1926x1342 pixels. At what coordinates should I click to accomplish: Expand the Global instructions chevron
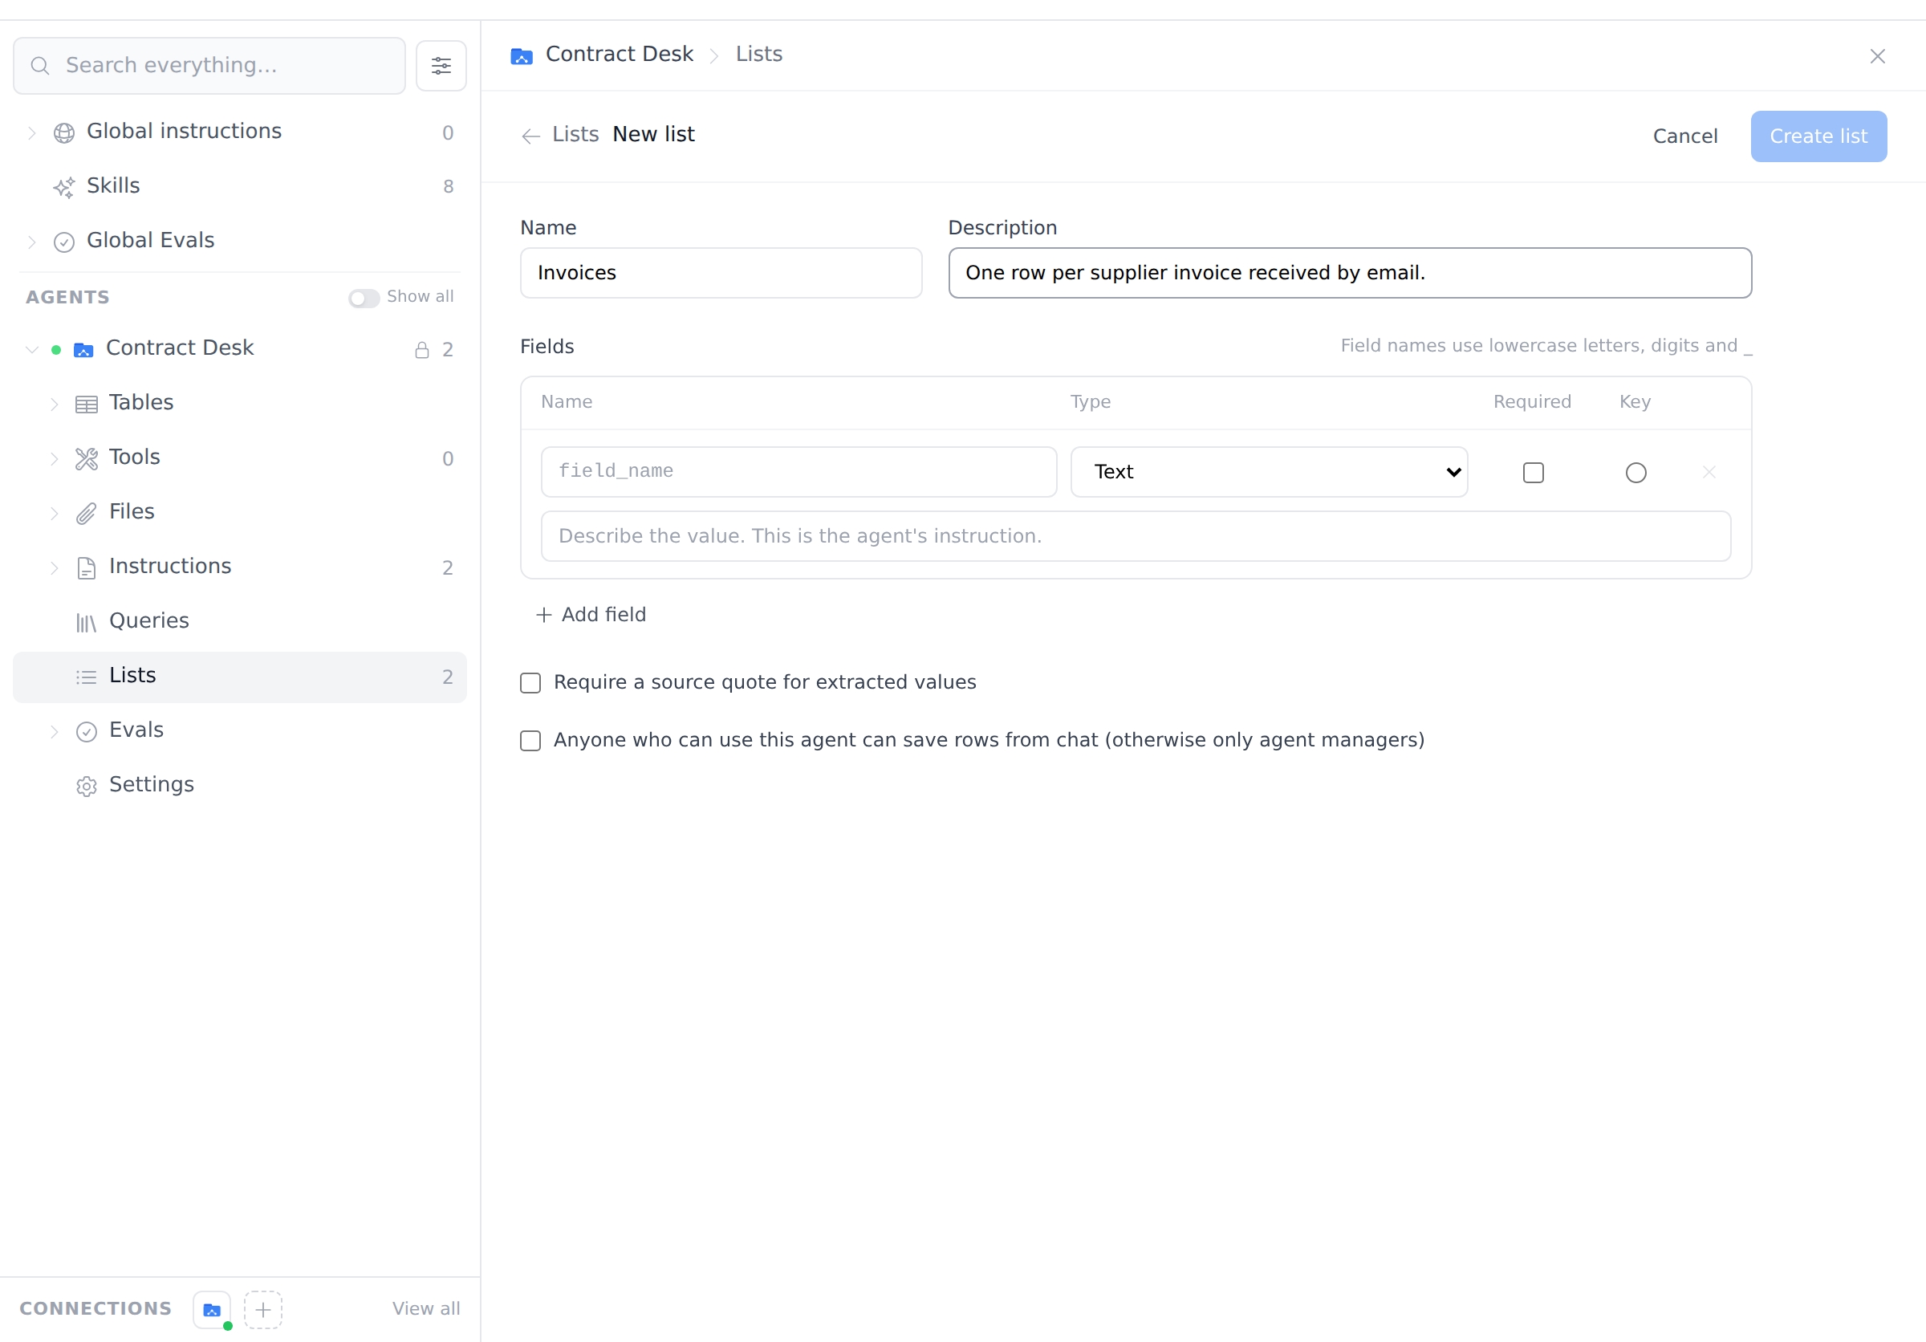click(x=32, y=132)
